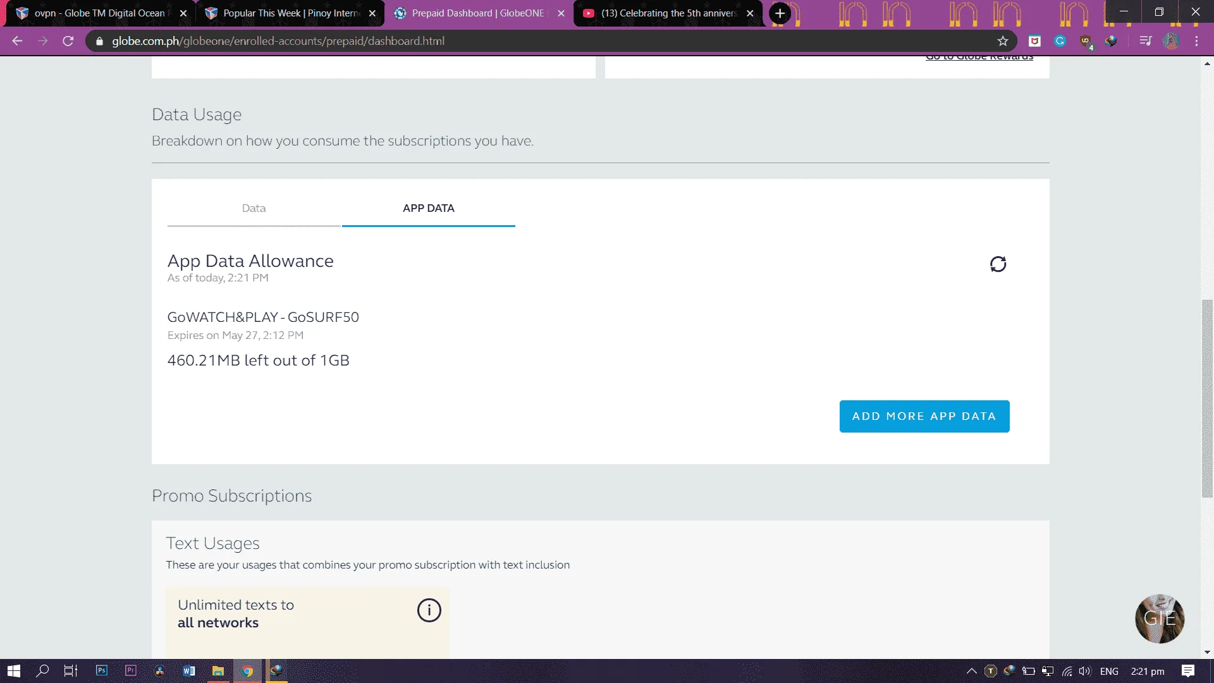Click Expires on May 27, 2:12 PM text
1214x683 pixels.
click(235, 335)
